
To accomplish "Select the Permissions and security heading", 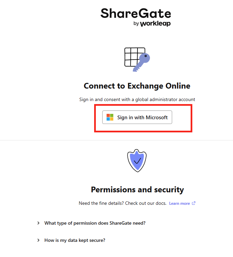I will (138, 190).
